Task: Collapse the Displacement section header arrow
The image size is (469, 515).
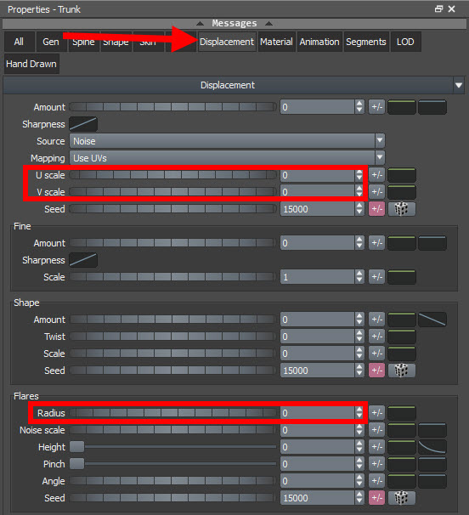Action: pyautogui.click(x=459, y=85)
